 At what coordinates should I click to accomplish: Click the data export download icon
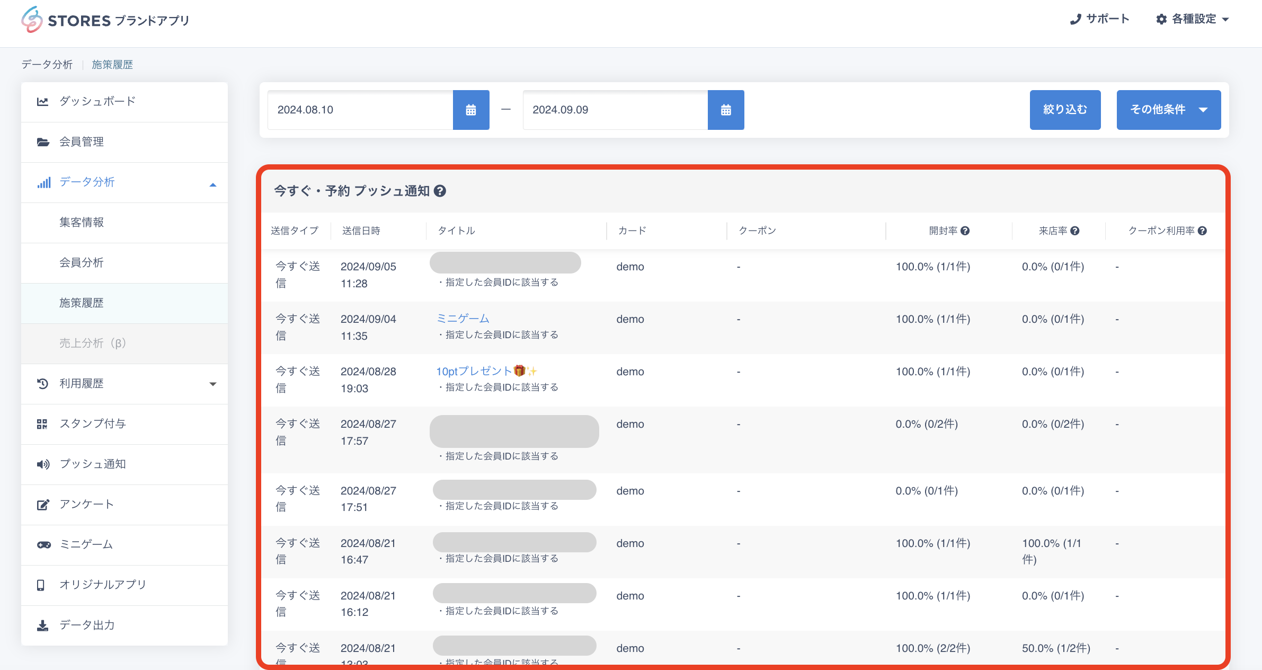[42, 625]
